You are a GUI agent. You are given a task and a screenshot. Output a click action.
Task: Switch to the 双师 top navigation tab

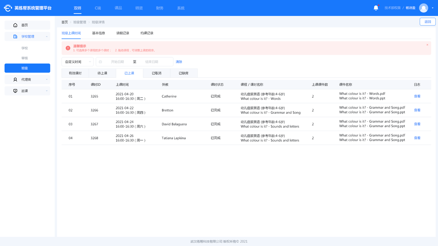pos(78,8)
